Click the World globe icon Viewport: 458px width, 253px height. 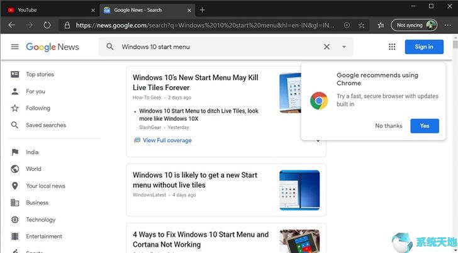(15, 169)
